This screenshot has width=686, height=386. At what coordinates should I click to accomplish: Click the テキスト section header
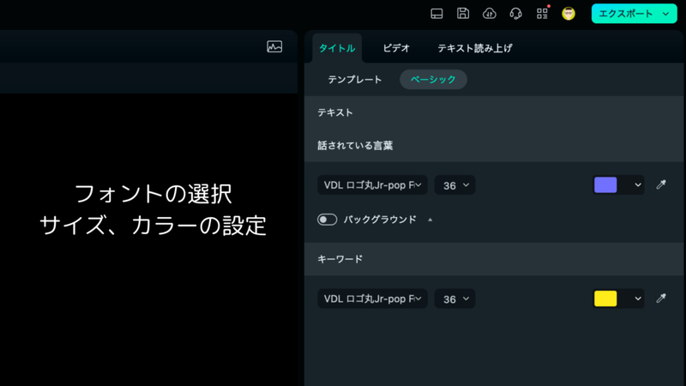[335, 112]
